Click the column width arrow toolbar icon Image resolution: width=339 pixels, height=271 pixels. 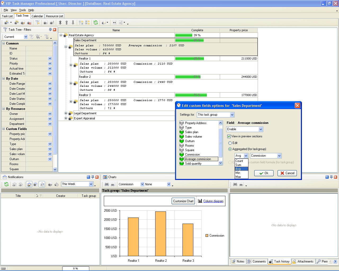[114, 23]
